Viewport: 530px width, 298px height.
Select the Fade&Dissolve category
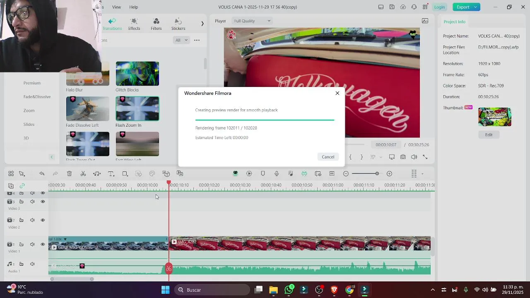pos(37,96)
